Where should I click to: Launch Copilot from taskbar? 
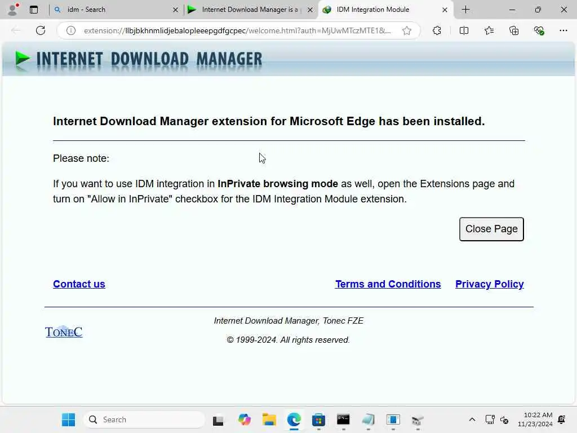coord(245,419)
